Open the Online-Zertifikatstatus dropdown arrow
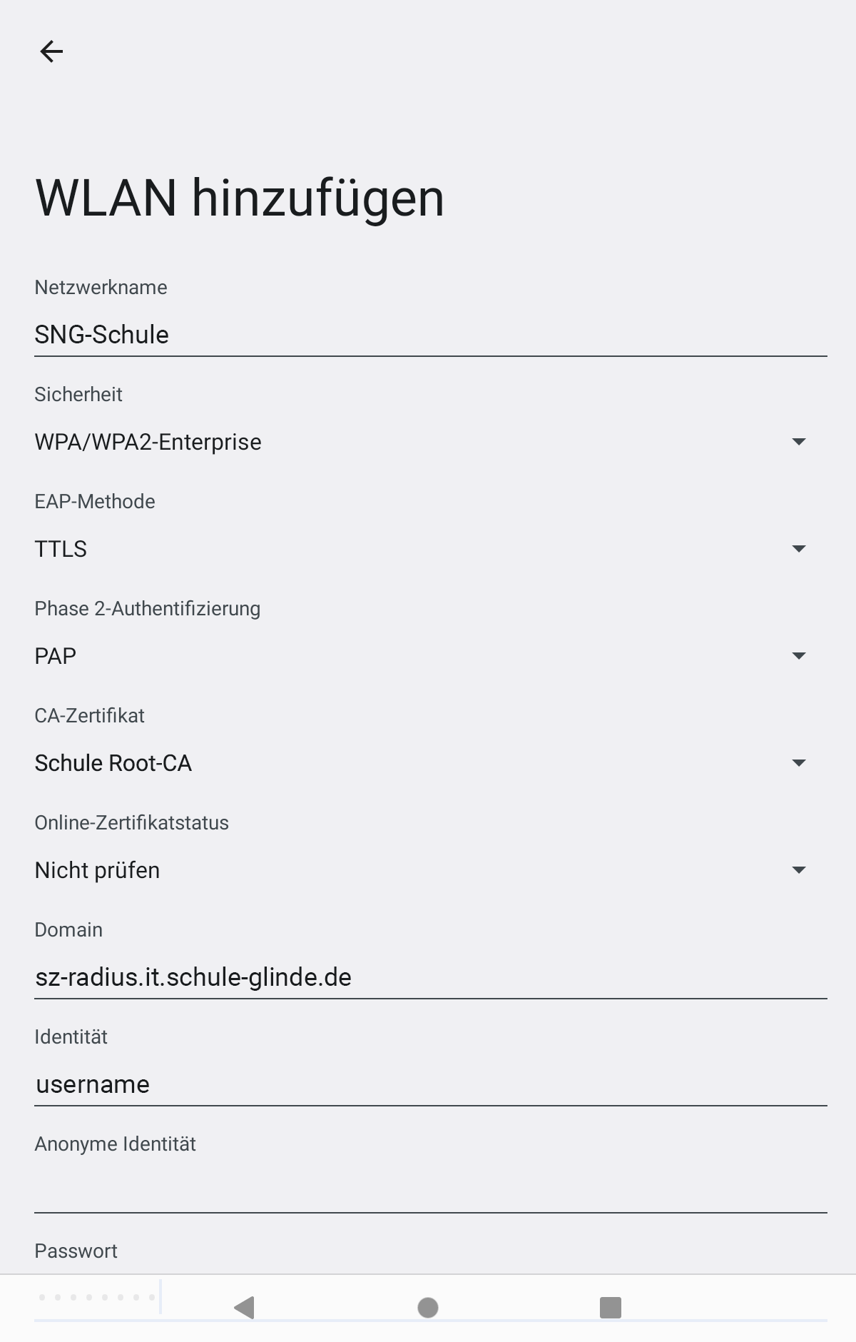Screen dimensions: 856x1342 pos(799,869)
